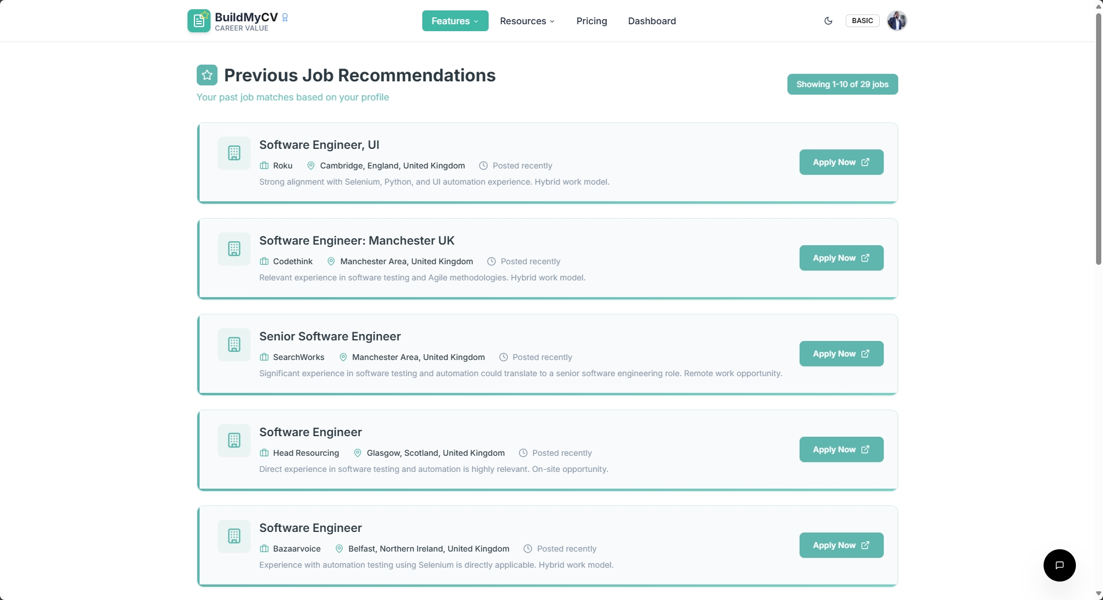Click the Codethink job's building icon
1103x600 pixels.
coord(234,249)
